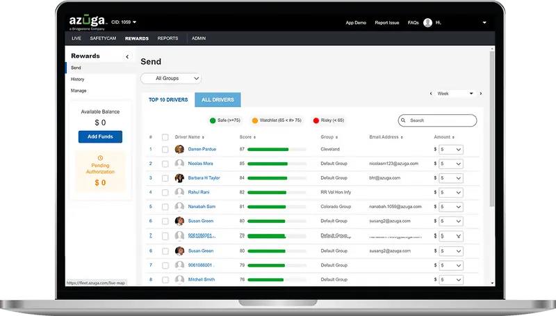Check the box for Nicolas Mora
Image resolution: width=556 pixels, height=316 pixels.
[x=165, y=164]
